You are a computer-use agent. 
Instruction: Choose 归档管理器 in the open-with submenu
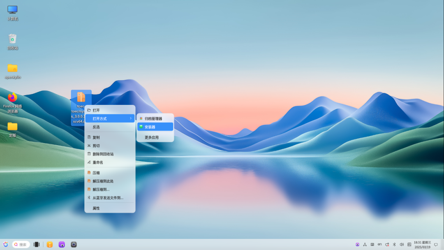[155, 118]
